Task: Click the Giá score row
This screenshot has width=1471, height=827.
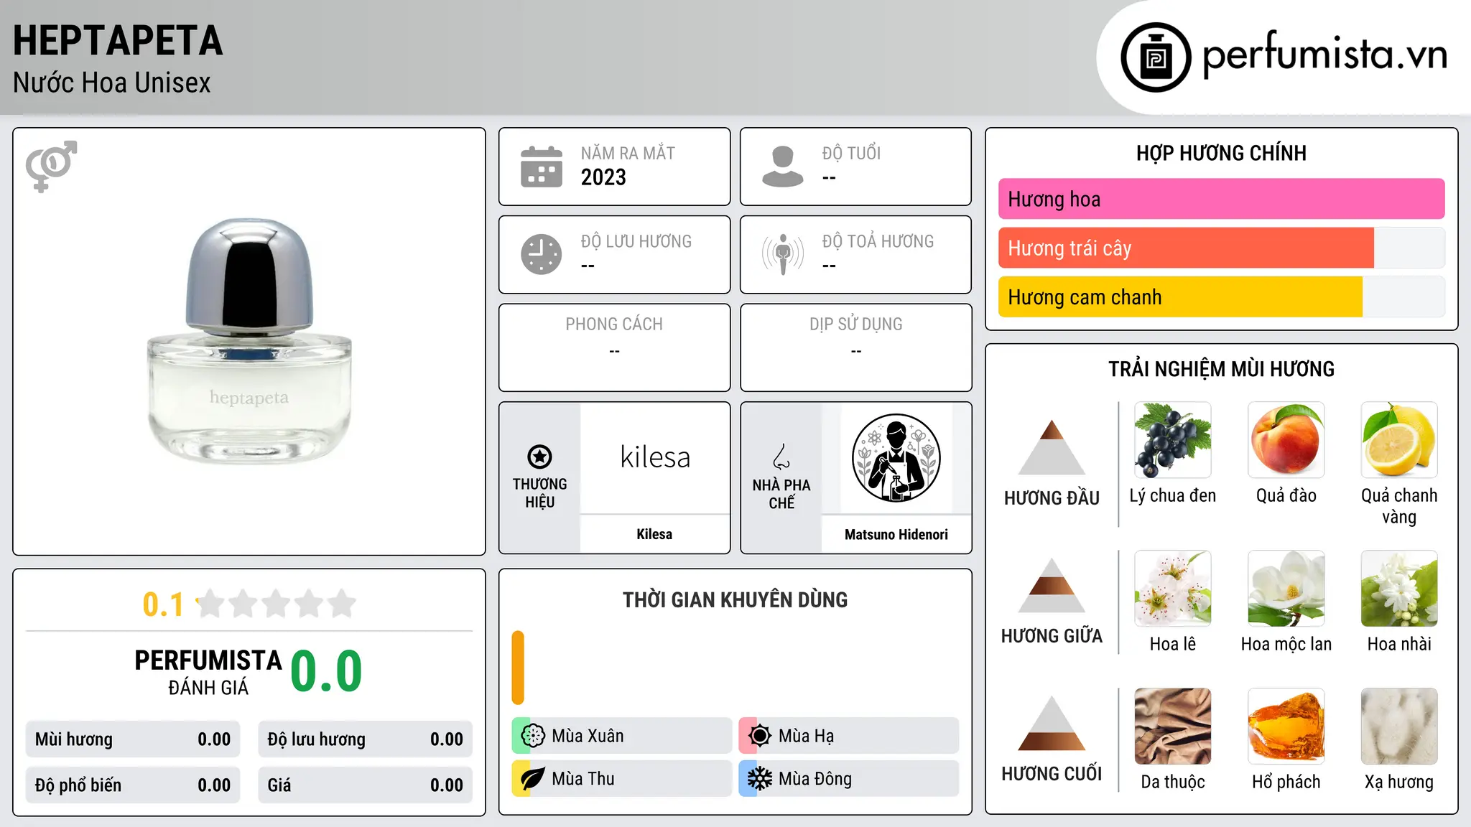Action: (365, 785)
